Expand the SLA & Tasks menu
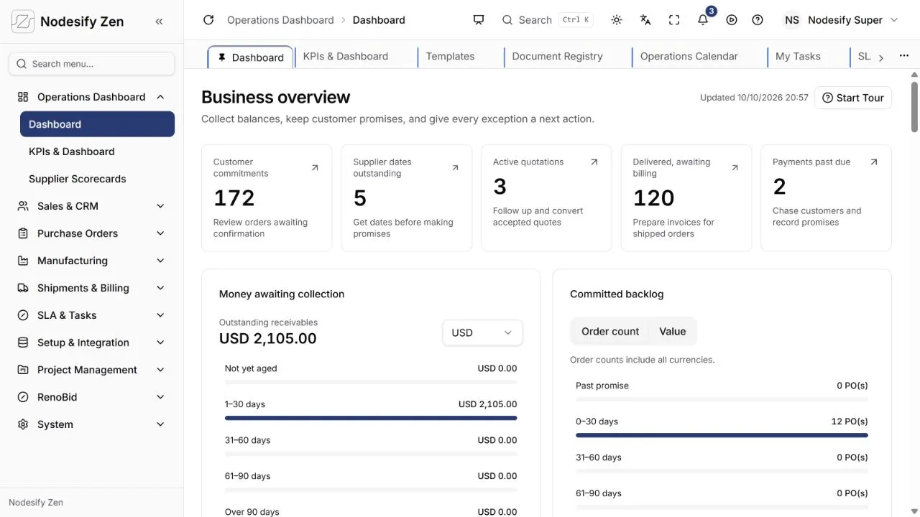The width and height of the screenshot is (920, 517). click(92, 315)
